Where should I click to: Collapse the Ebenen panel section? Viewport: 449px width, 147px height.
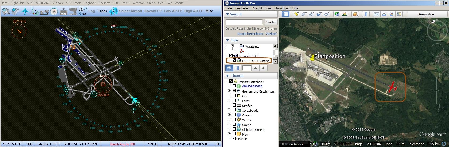(x=227, y=76)
